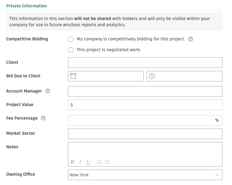
Task: Toggle bold formatting in Notes
Action: (72, 162)
